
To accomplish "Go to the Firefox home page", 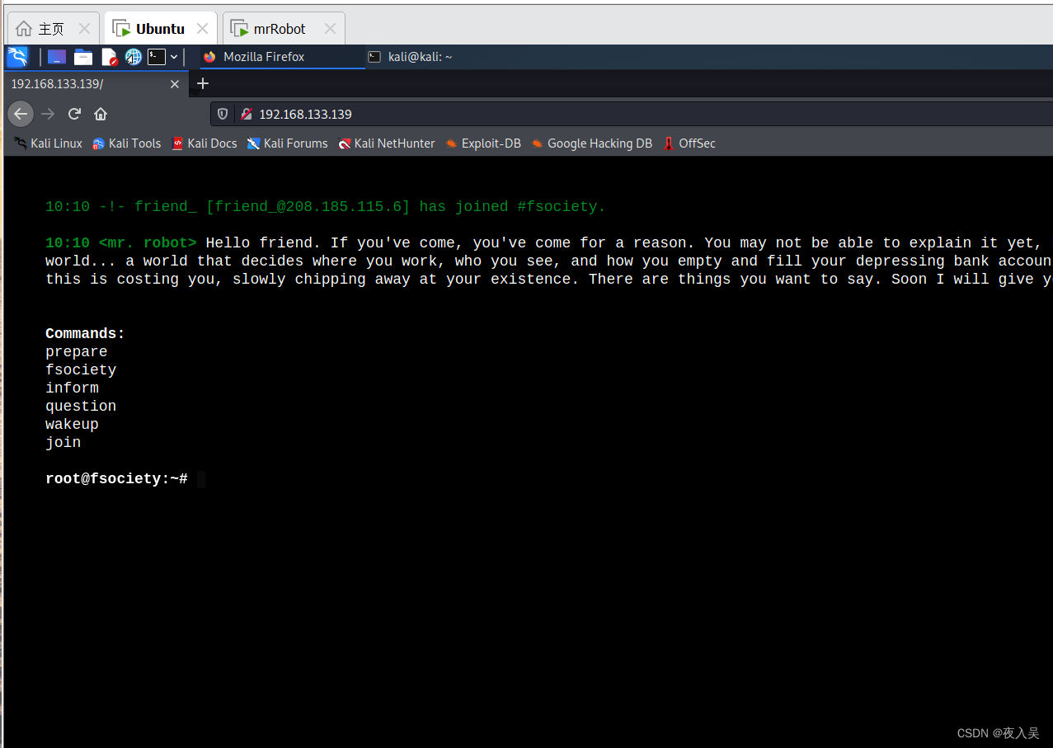I will point(100,113).
